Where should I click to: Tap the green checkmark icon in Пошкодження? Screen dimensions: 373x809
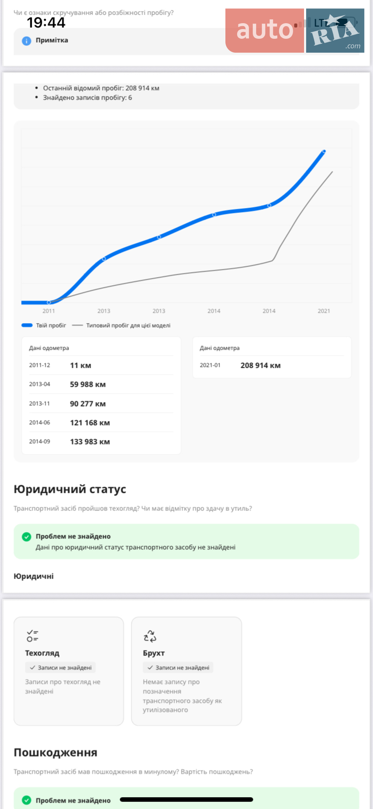26,800
